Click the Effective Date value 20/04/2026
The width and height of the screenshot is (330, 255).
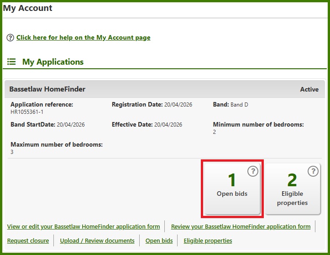pos(168,125)
